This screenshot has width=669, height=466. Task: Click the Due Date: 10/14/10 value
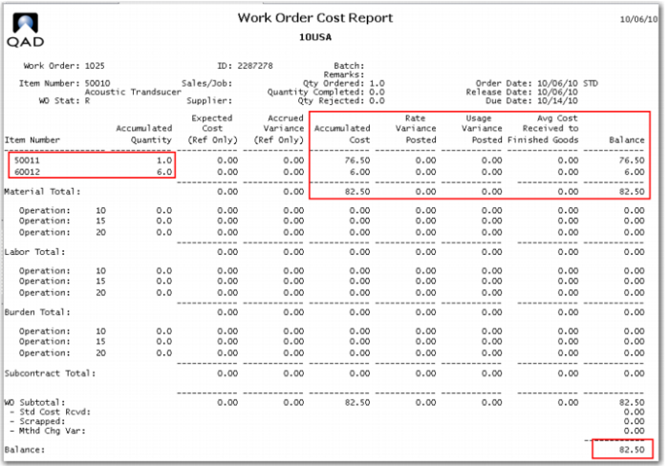click(557, 101)
